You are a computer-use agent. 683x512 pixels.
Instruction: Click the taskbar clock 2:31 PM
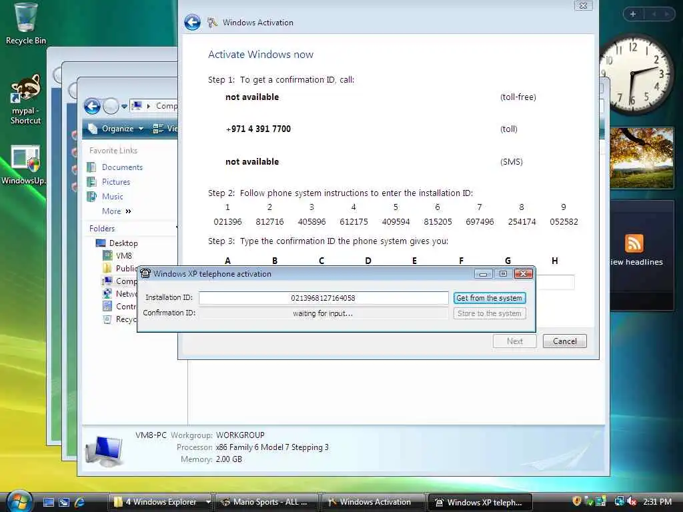[657, 501]
